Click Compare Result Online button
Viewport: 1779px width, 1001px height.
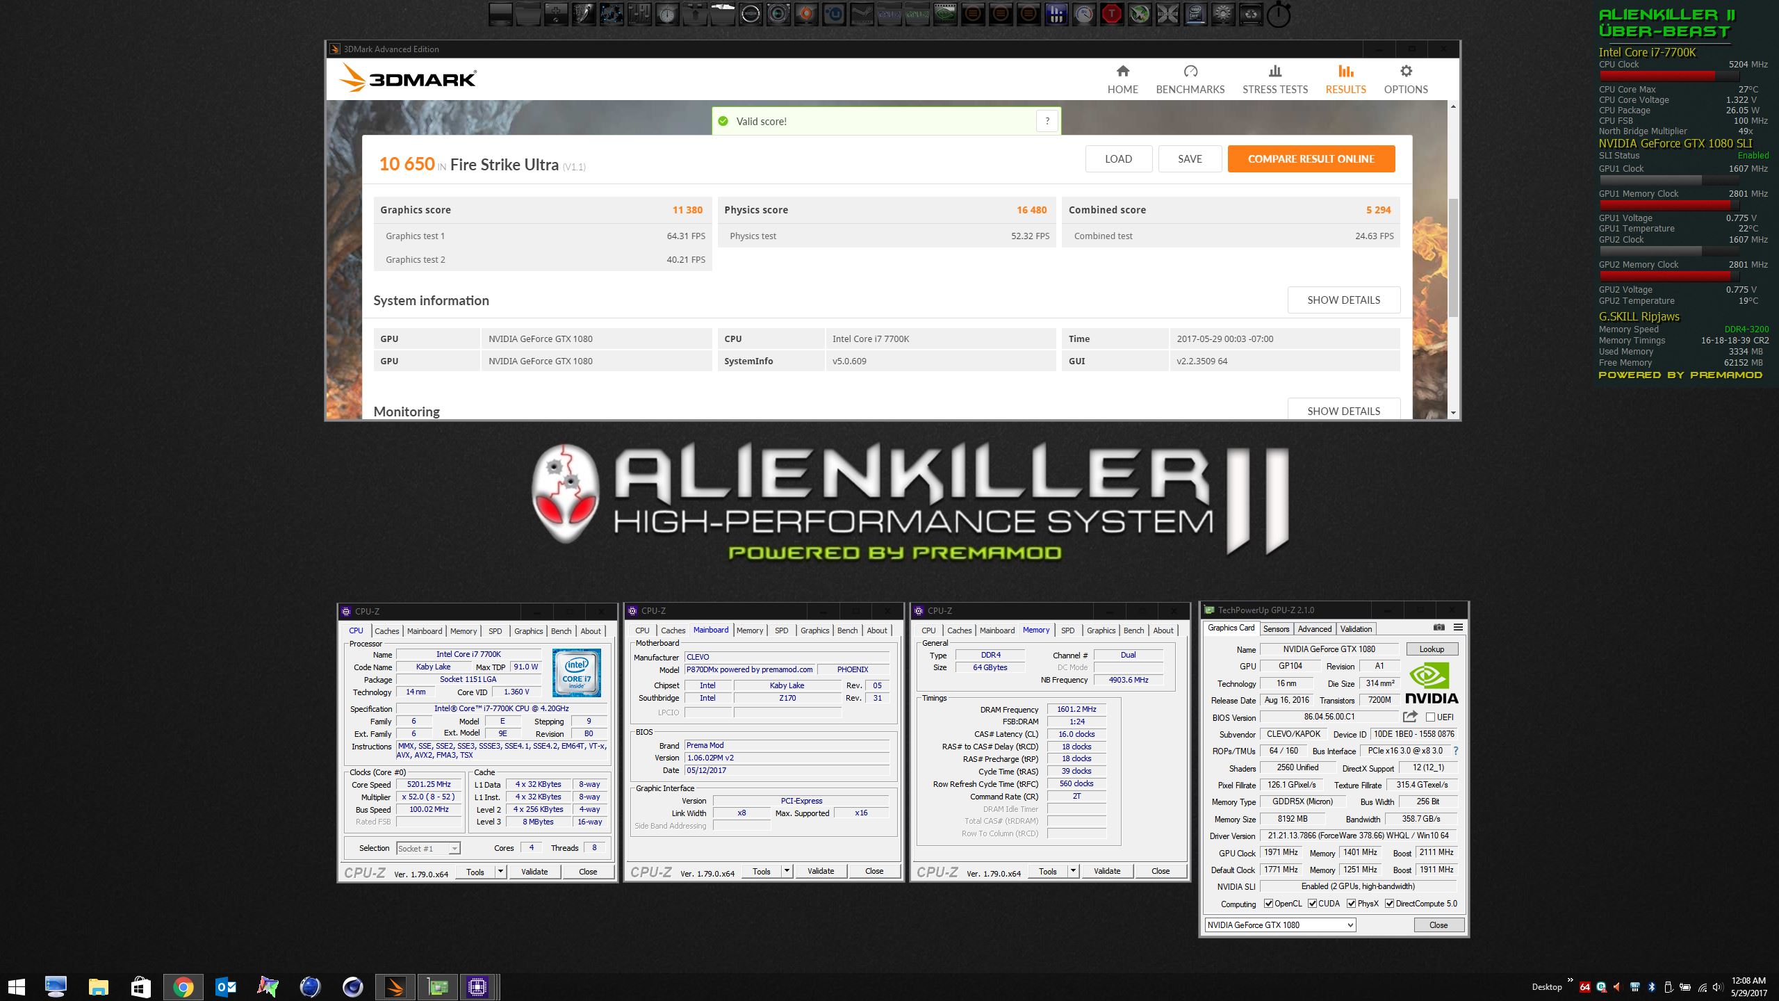1311,159
